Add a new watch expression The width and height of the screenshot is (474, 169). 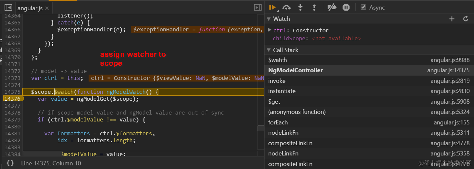[452, 19]
